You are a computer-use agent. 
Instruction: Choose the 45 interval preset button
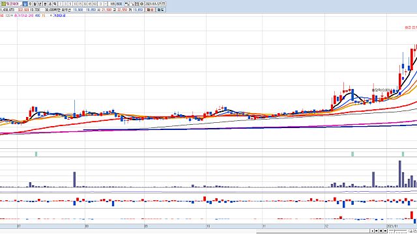[90, 4]
